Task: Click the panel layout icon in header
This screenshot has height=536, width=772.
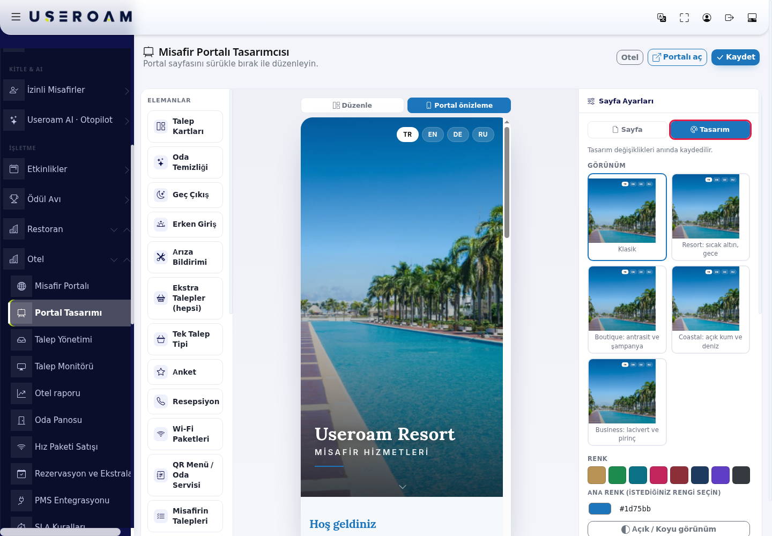Action: (x=752, y=18)
